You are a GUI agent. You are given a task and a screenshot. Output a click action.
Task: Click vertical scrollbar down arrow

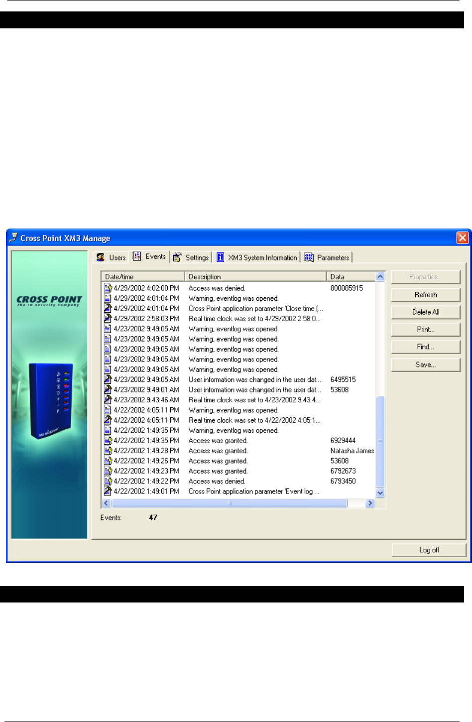coord(380,493)
